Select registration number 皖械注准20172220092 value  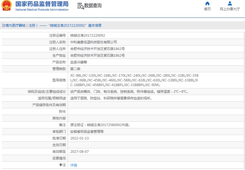(88, 36)
